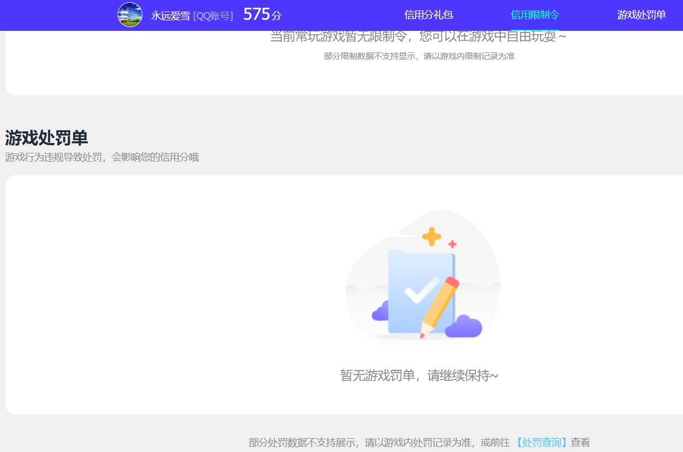The height and width of the screenshot is (452, 683).
Task: Switch to the 信用分礼包 tab
Action: tap(428, 15)
